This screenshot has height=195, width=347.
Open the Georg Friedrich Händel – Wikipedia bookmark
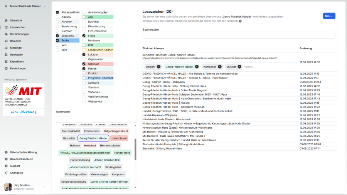(x=163, y=82)
